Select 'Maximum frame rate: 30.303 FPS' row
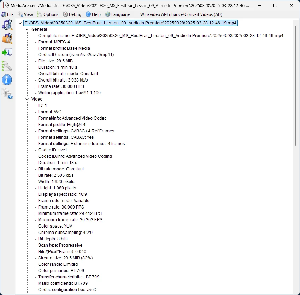Viewport: 300px width, 295px height. pos(70,220)
